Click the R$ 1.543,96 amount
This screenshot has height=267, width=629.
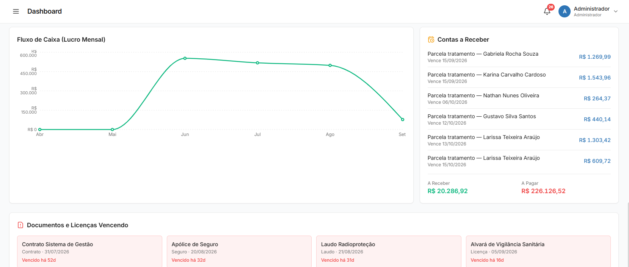click(x=594, y=78)
